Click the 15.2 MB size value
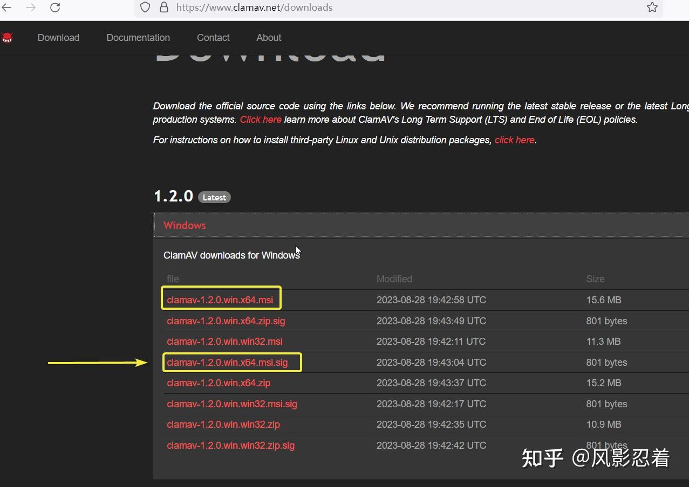The image size is (689, 487). [604, 383]
